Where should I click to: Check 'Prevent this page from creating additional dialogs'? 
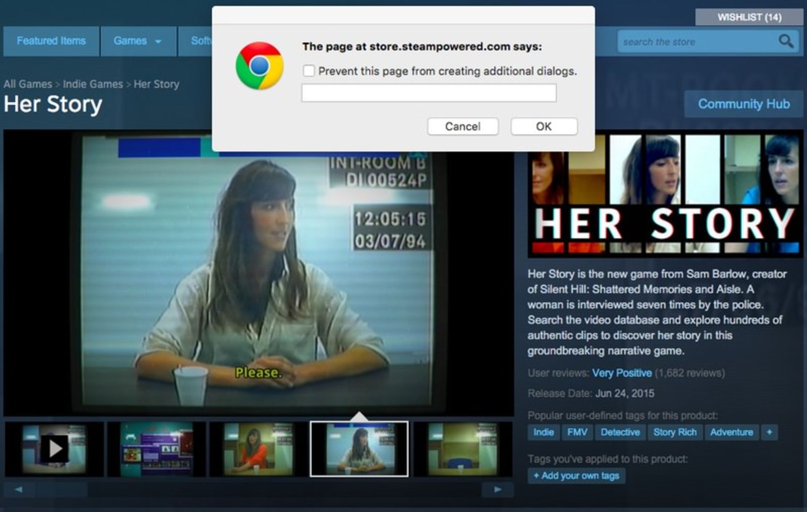click(x=309, y=71)
